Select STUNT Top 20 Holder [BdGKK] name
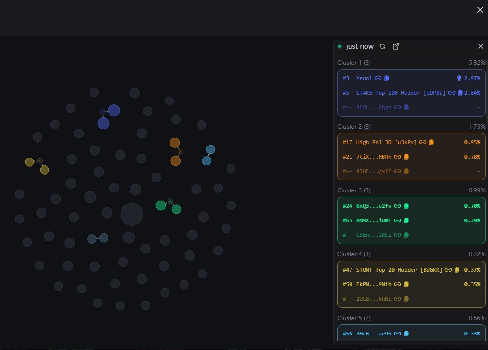 point(399,270)
